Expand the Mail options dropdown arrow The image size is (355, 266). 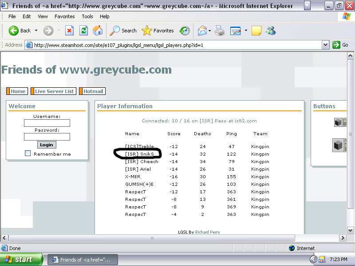(209, 31)
